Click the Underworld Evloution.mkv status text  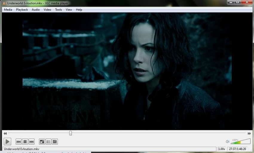(22, 149)
